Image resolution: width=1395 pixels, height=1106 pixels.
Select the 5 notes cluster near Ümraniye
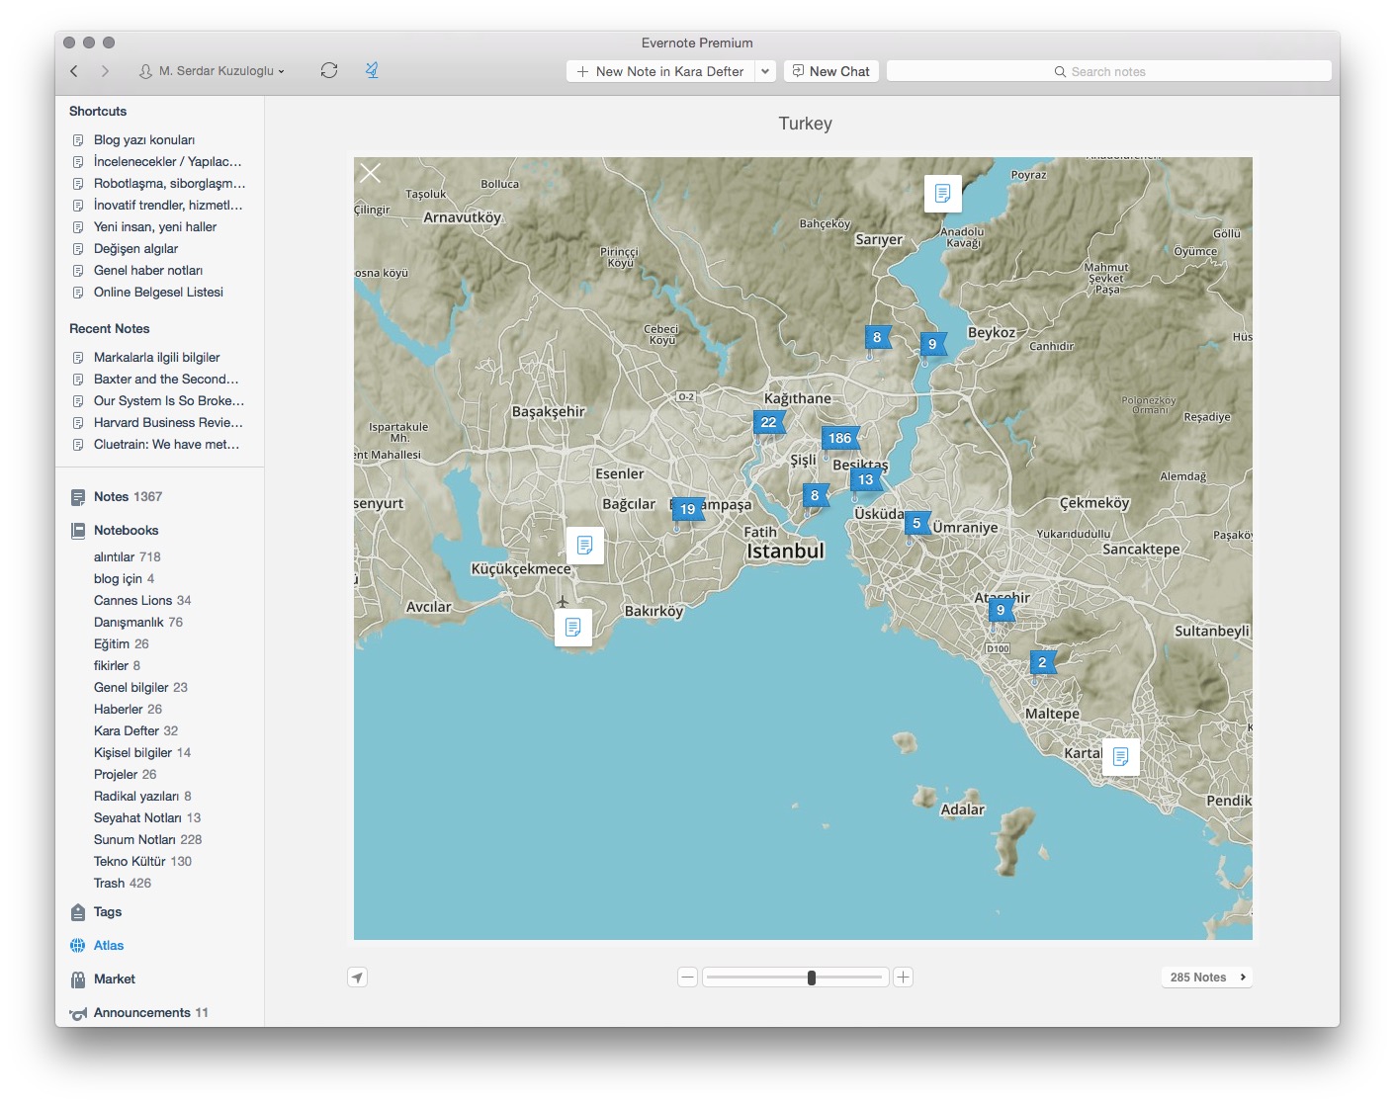(x=917, y=524)
